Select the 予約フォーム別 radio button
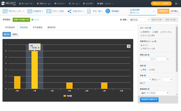 (x=141, y=49)
